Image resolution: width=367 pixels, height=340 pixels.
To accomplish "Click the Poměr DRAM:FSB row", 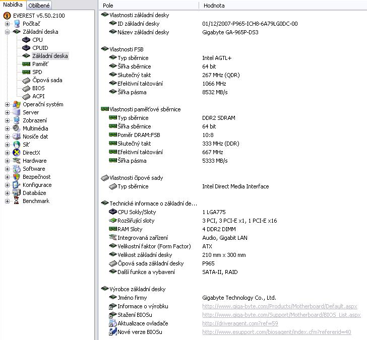I will click(x=233, y=135).
